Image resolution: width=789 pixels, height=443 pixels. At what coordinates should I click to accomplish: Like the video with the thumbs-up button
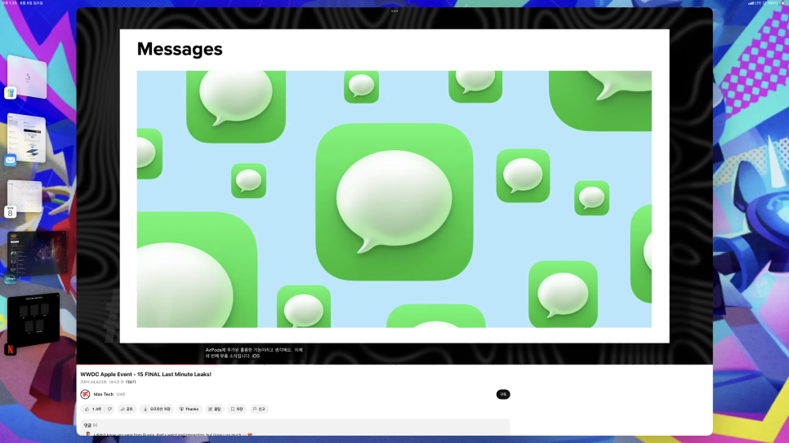(x=93, y=410)
